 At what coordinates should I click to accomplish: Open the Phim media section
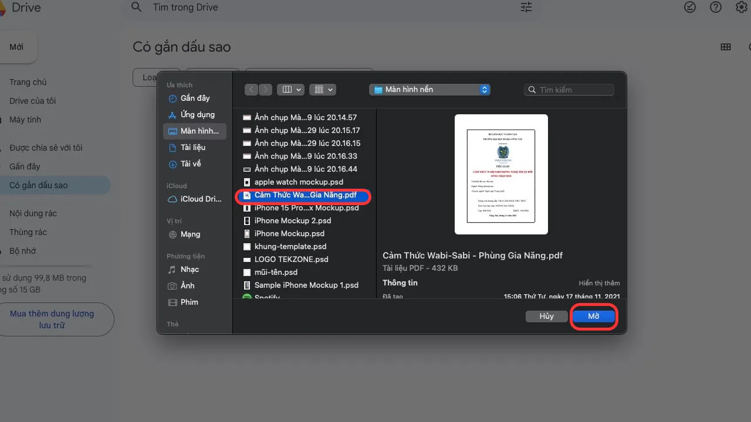(189, 302)
